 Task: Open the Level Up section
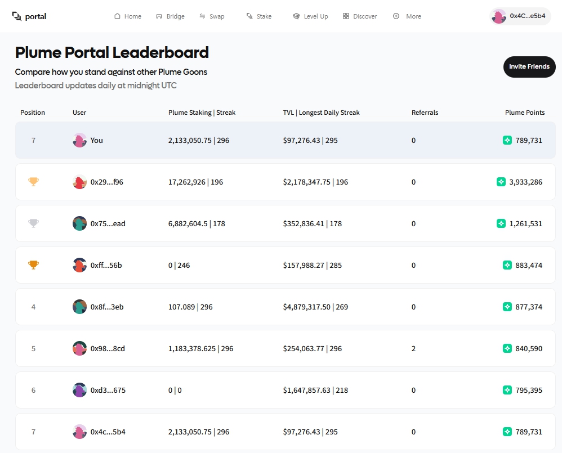click(310, 16)
